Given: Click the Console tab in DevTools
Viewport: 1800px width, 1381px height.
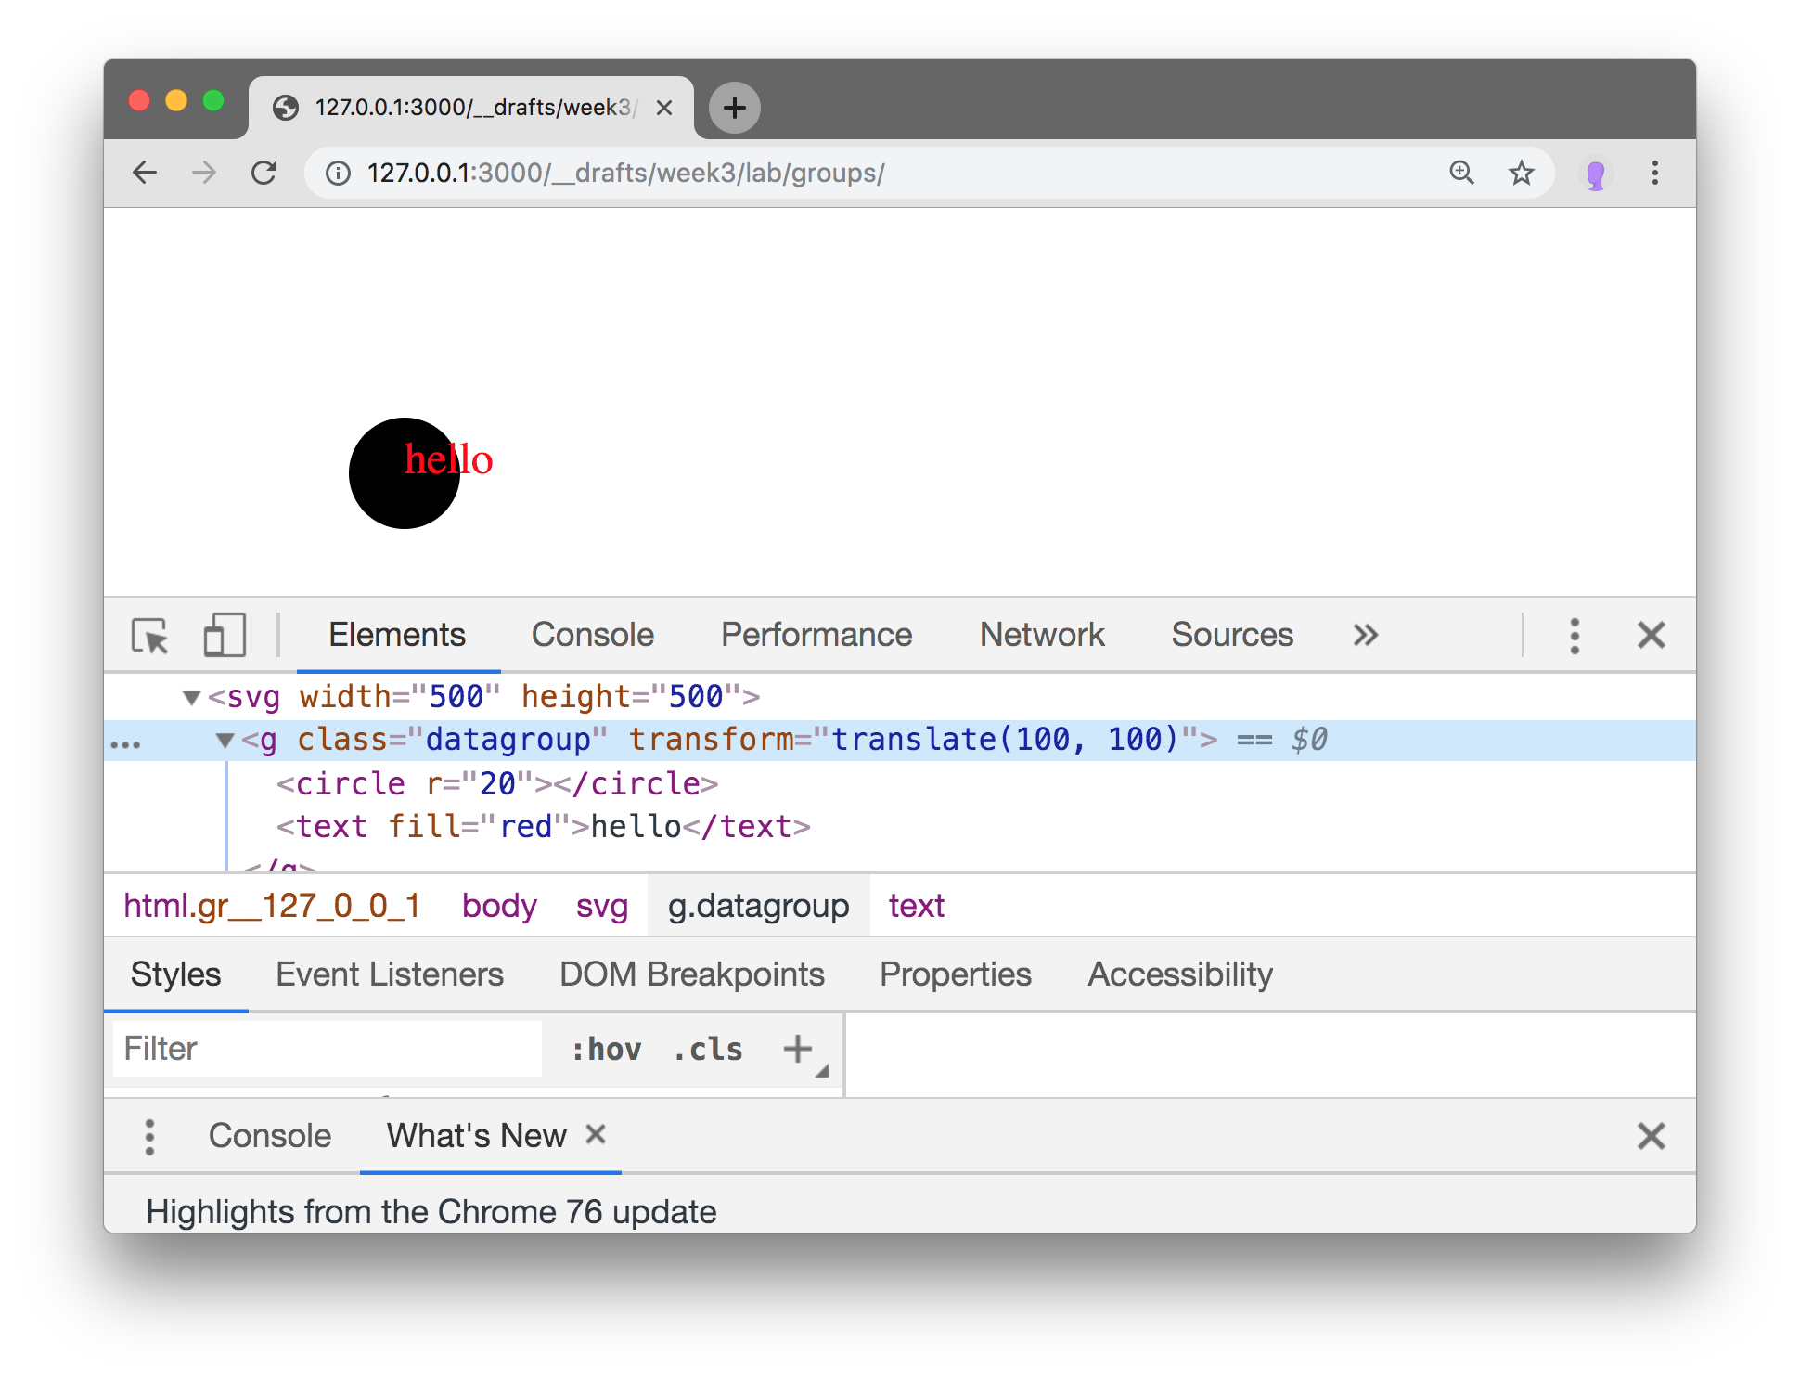Looking at the screenshot, I should tap(592, 636).
